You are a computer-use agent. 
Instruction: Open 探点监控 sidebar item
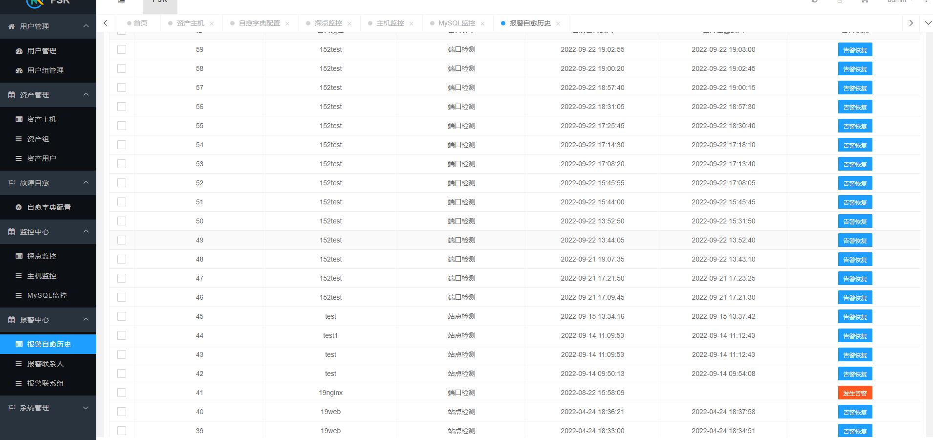(48, 256)
